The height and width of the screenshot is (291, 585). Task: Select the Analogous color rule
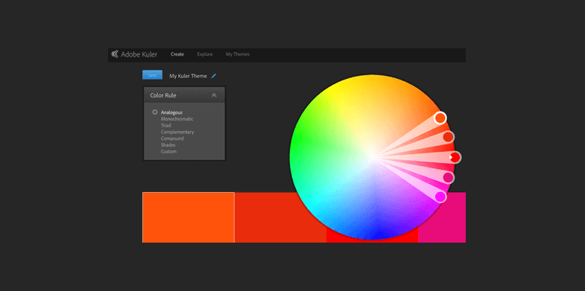tap(171, 112)
